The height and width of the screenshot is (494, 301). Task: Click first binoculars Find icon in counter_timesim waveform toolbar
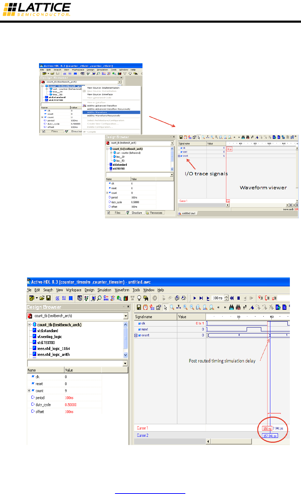(232, 307)
